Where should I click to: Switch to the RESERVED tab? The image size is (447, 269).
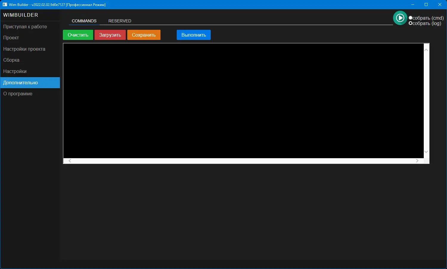tap(119, 21)
